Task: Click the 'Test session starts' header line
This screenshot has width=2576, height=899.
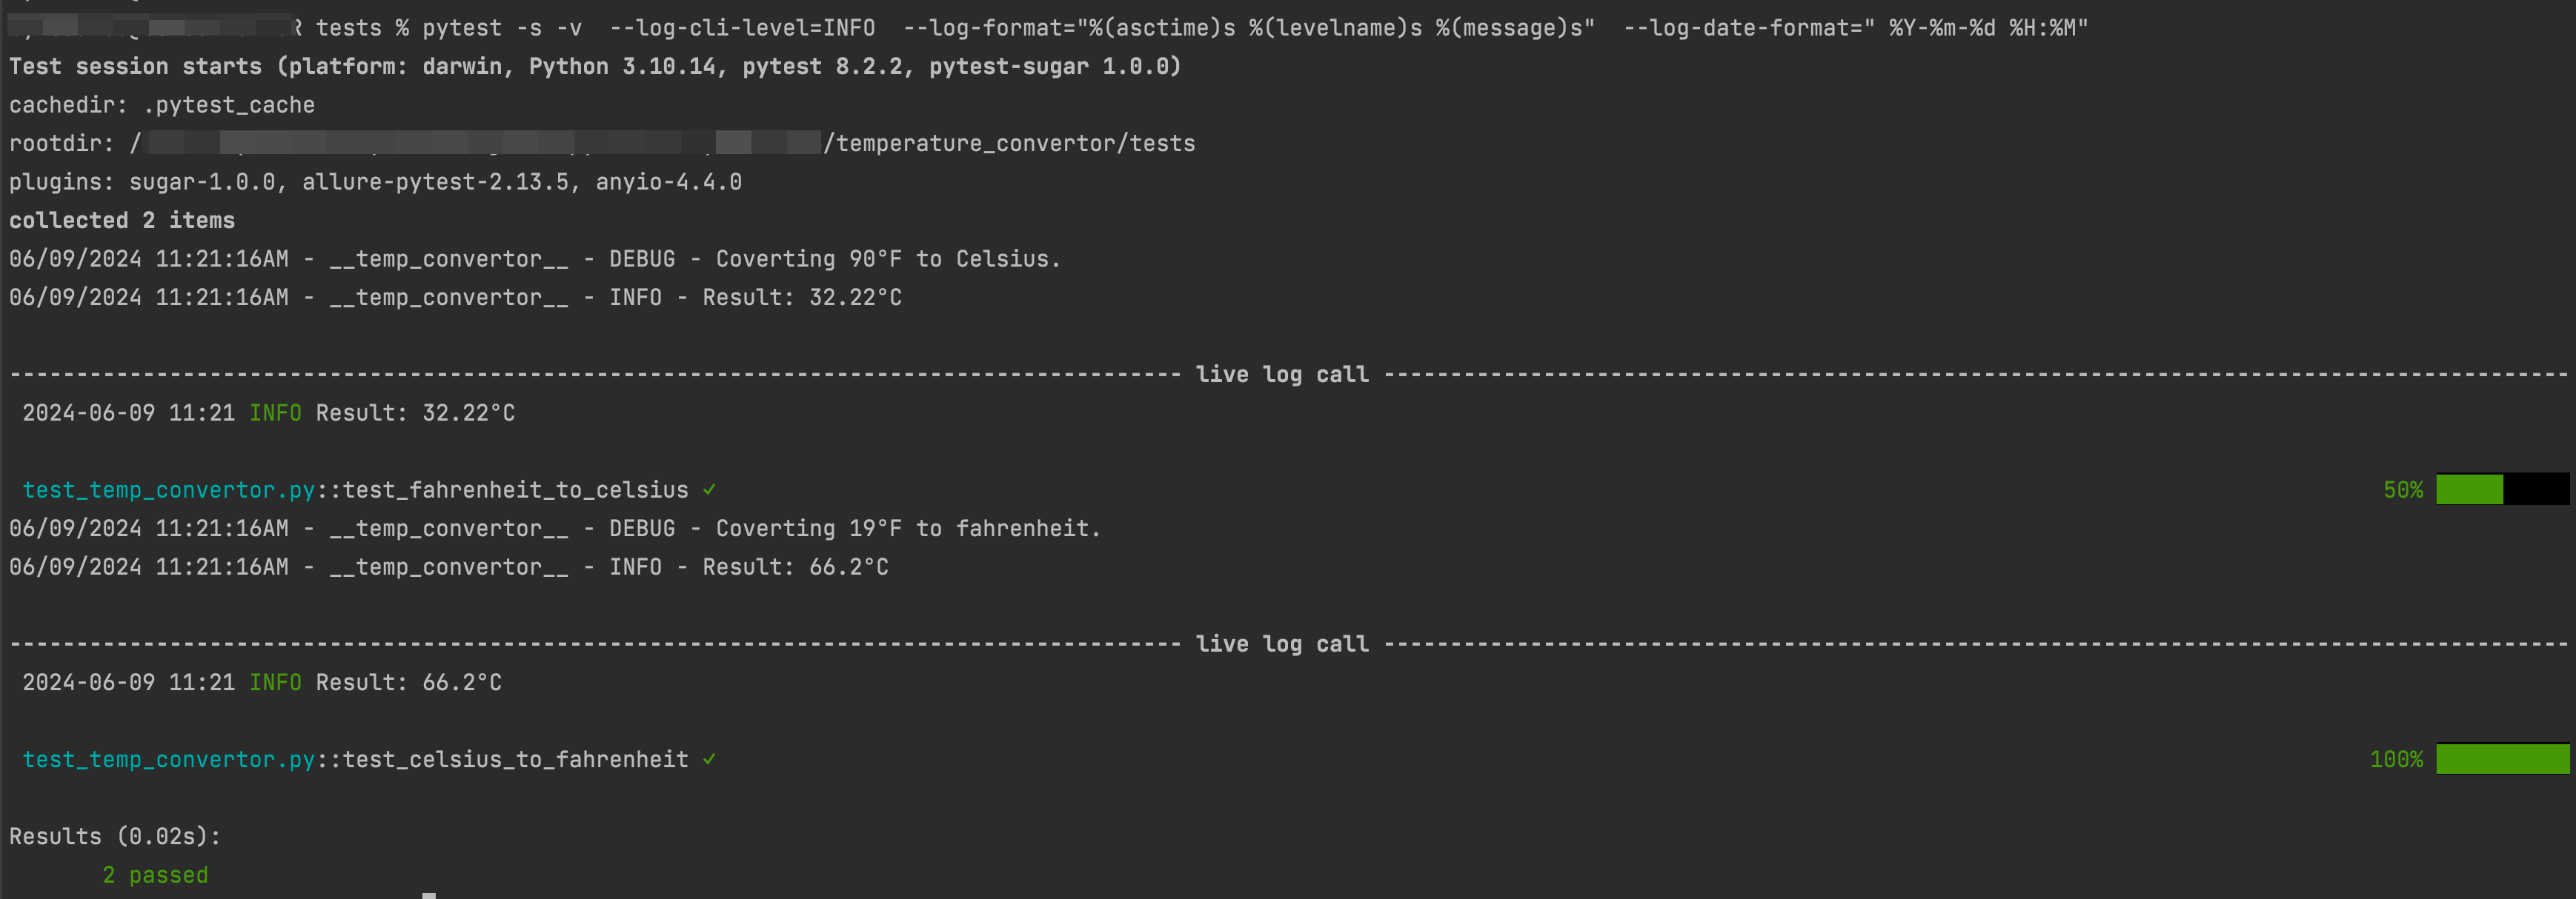Action: coord(595,67)
